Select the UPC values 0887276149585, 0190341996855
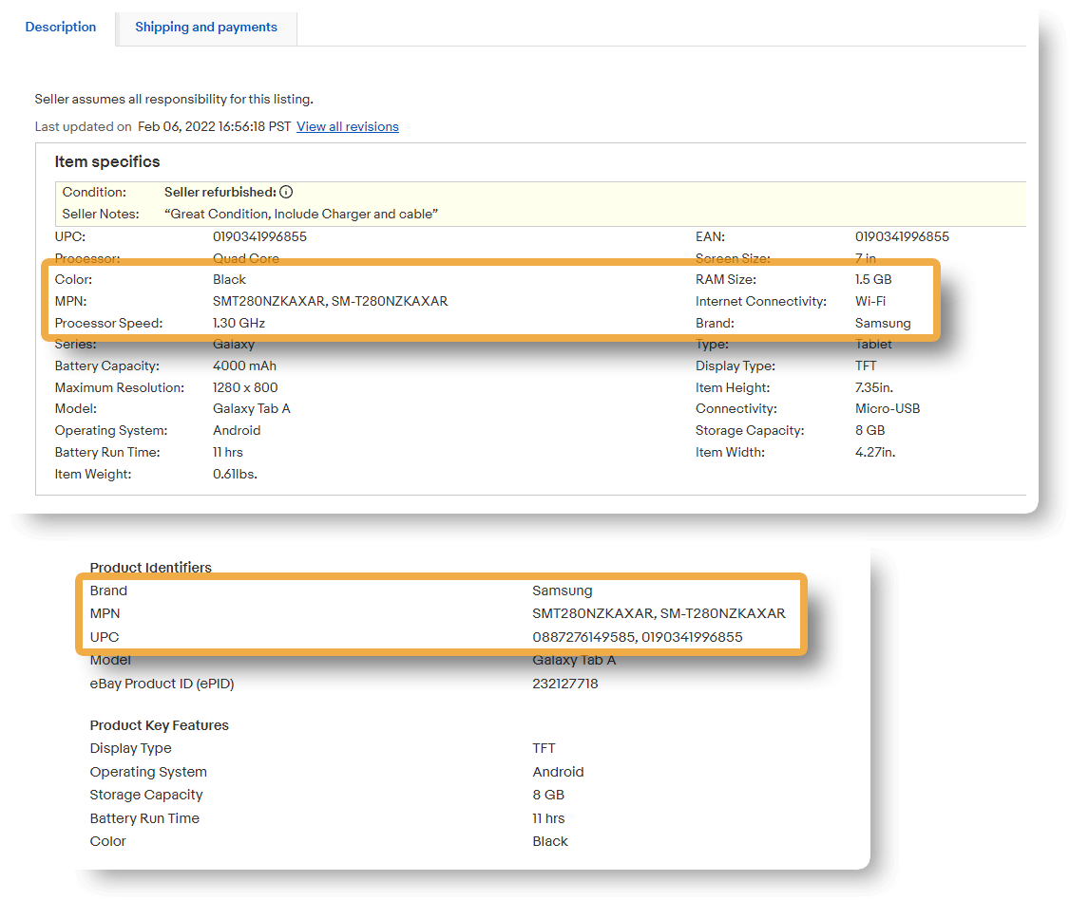 pyautogui.click(x=638, y=638)
